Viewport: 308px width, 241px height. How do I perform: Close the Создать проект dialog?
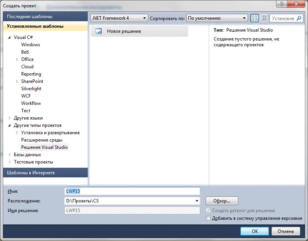(x=296, y=4)
